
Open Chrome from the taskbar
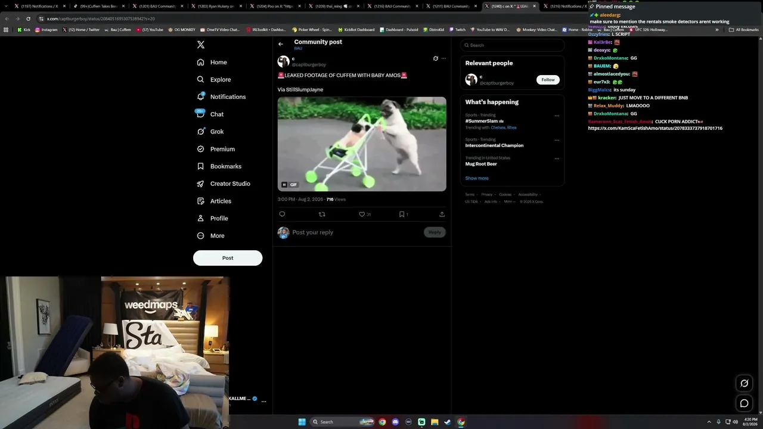click(382, 422)
